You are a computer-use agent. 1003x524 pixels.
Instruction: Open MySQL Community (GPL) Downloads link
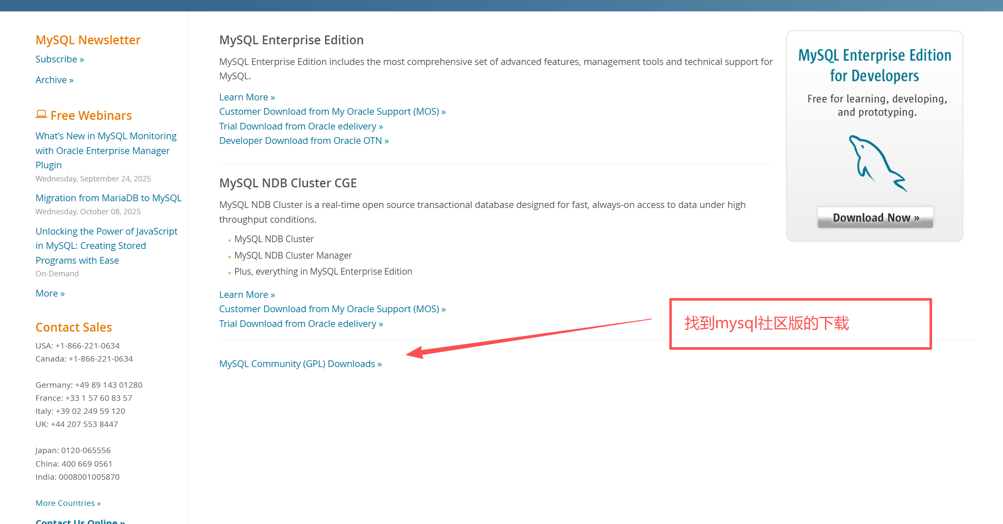300,364
